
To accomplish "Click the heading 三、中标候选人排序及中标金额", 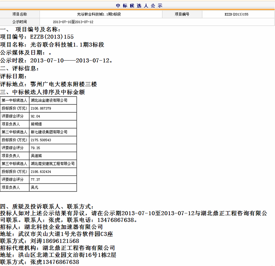I will coord(42,92).
